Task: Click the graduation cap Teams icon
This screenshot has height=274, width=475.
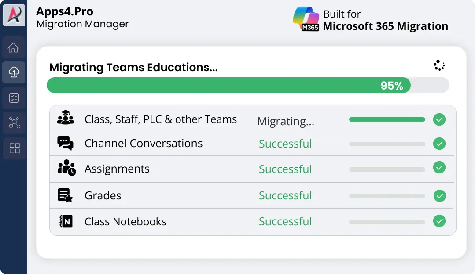Action: [66, 118]
